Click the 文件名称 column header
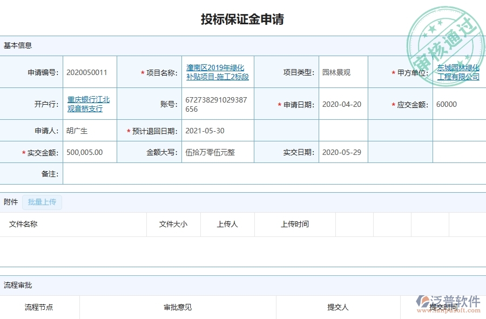Screen dimensions: 486x319 pyautogui.click(x=24, y=225)
